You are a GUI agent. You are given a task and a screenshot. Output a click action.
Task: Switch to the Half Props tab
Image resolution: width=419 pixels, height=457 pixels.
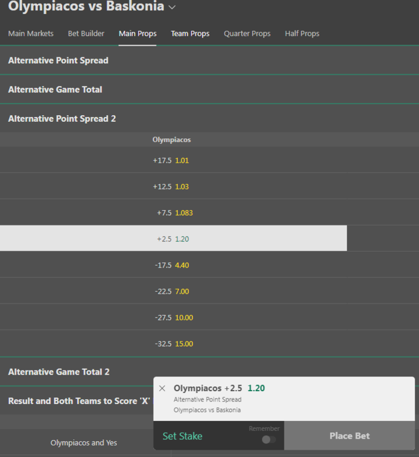[x=302, y=34]
